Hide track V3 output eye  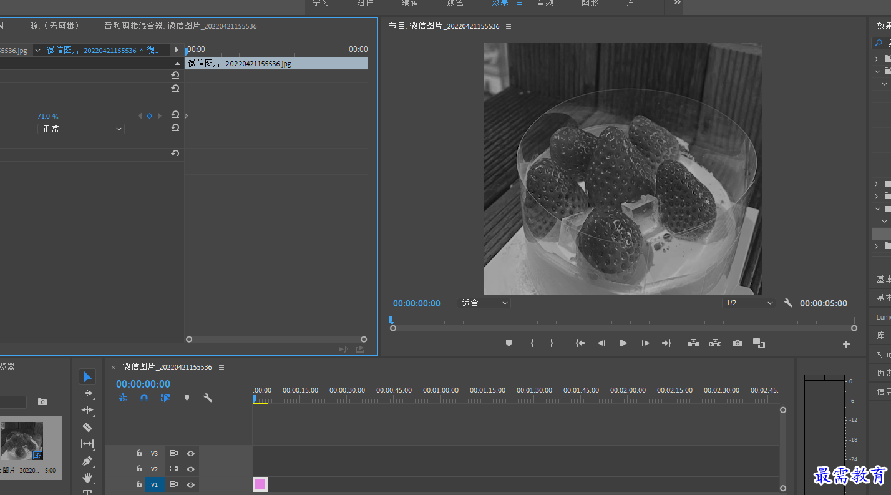point(191,453)
